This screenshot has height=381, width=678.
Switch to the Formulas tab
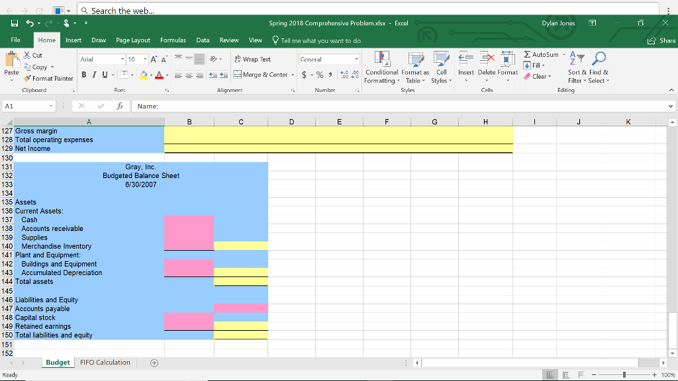[173, 40]
